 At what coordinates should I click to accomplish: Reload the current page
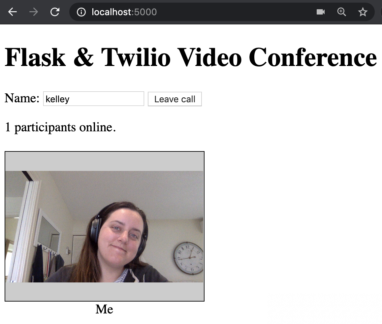coord(55,12)
